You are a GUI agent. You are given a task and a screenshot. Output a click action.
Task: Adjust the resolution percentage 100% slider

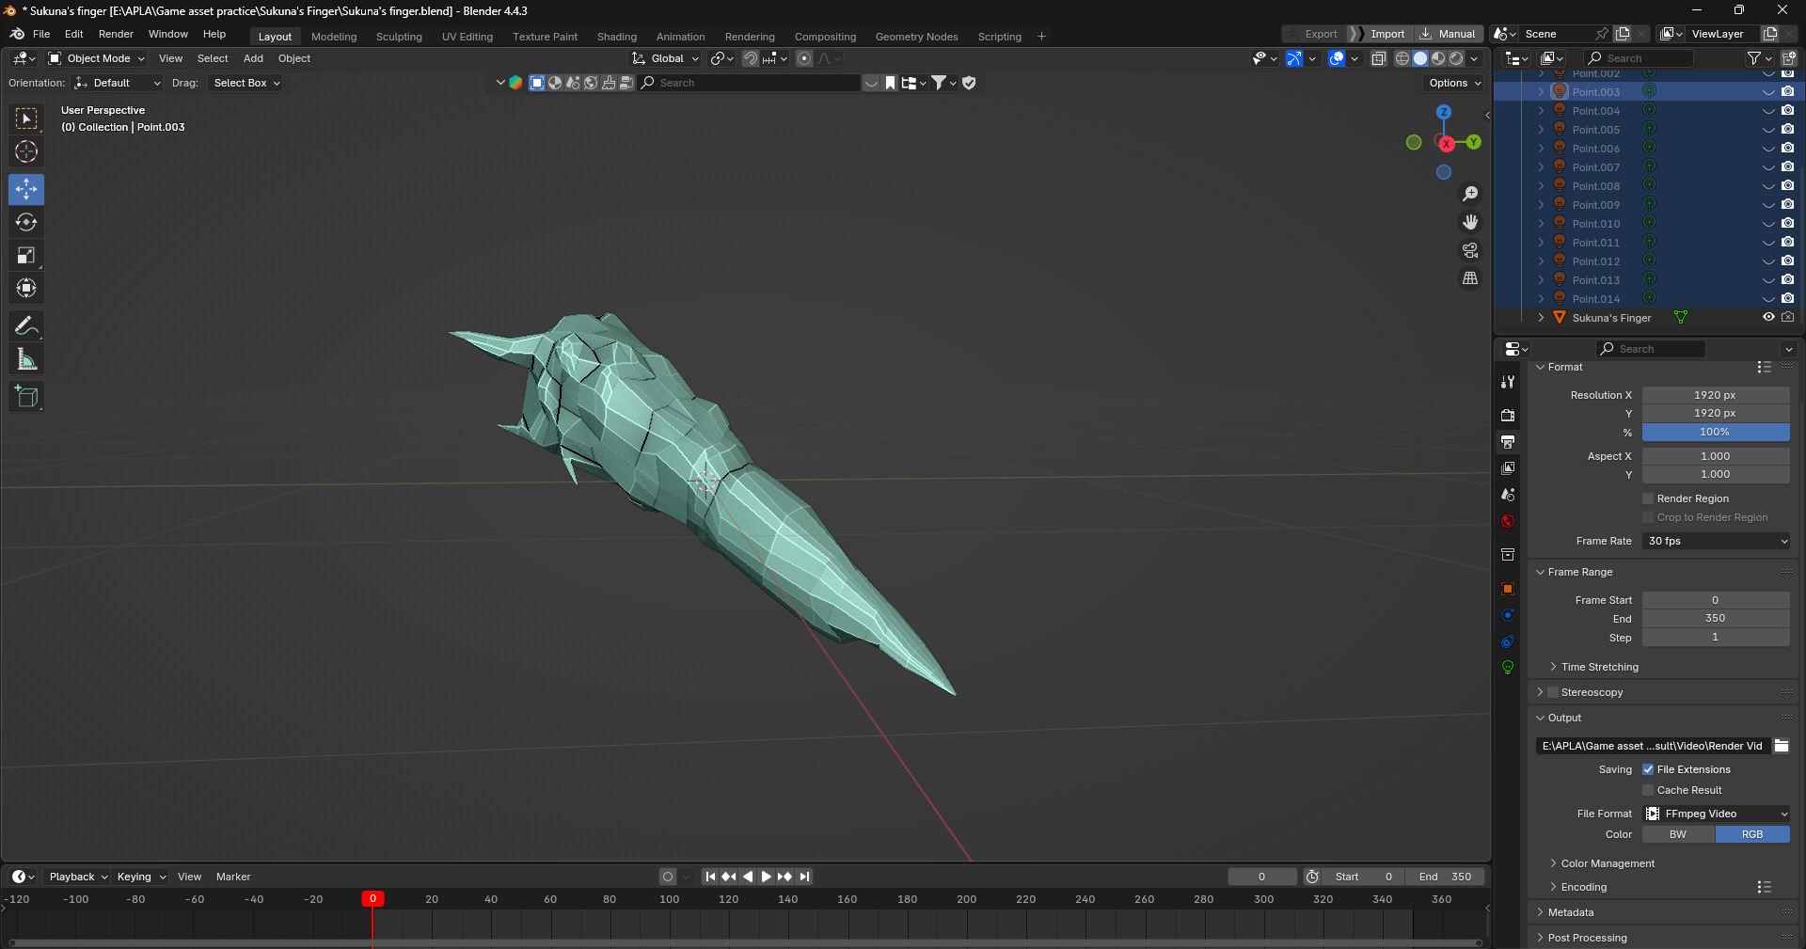tap(1716, 432)
